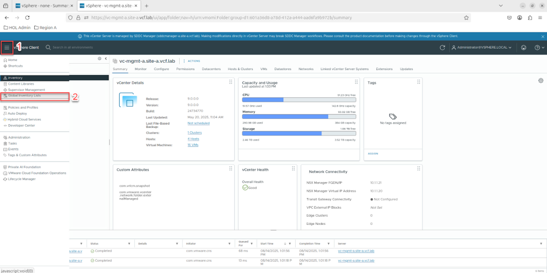Open the Status column filter

129,244
